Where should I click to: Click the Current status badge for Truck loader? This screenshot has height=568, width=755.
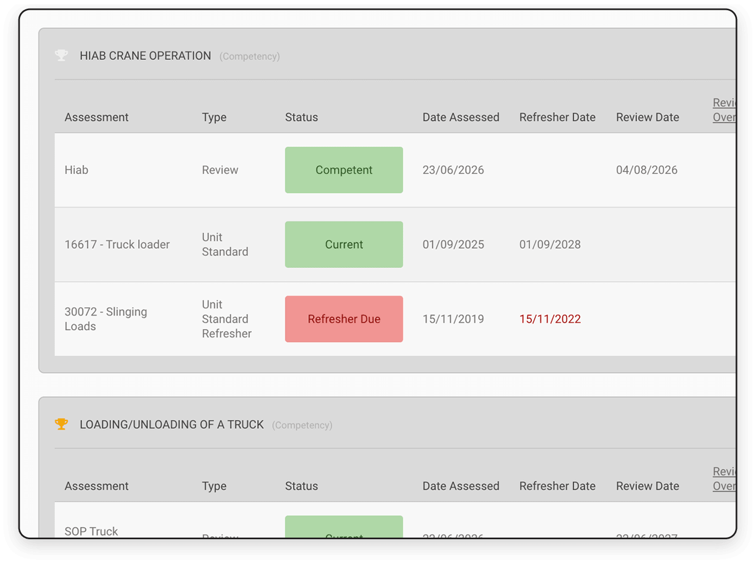[x=344, y=244]
